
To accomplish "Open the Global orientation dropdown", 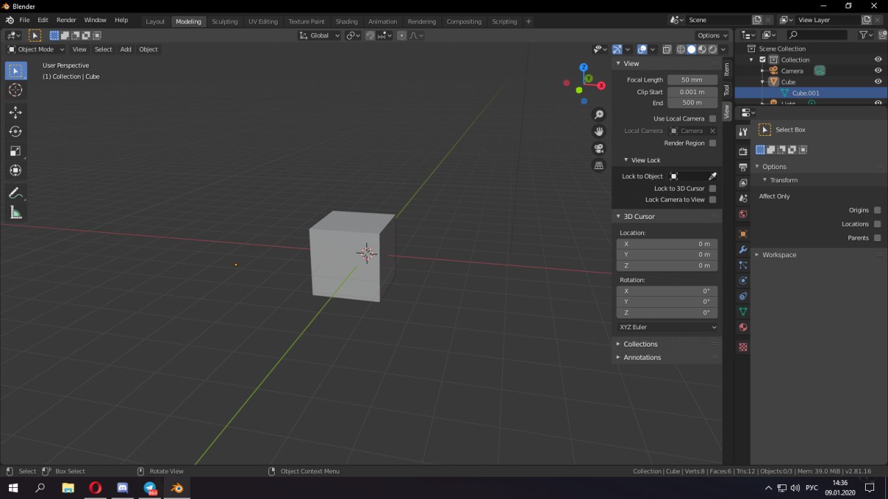I will [320, 35].
